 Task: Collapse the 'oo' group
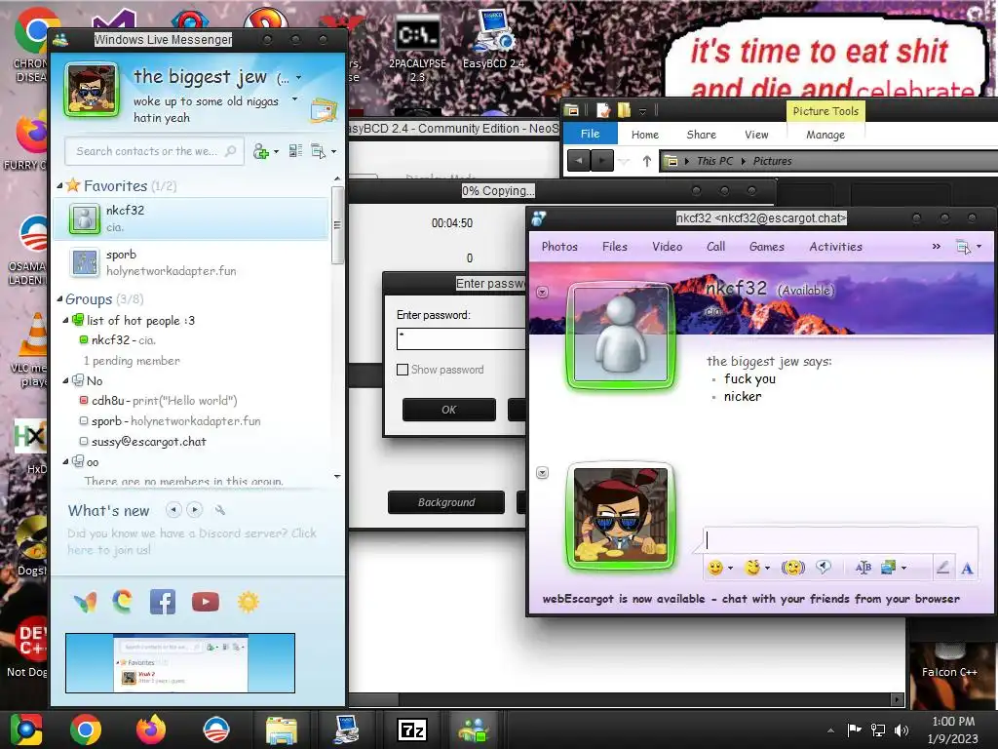(x=65, y=461)
